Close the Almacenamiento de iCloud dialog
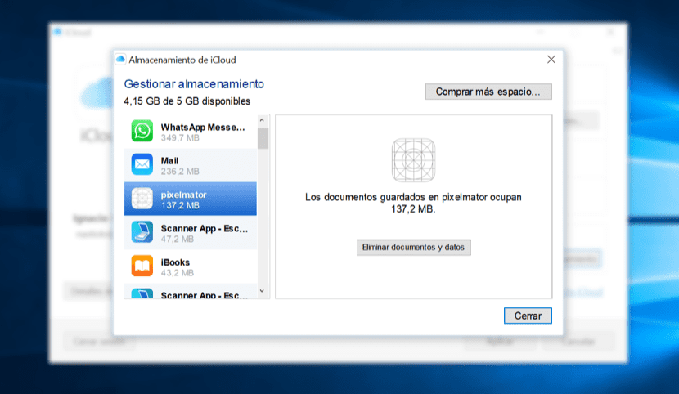Screen dimensions: 679x394 click(x=551, y=59)
